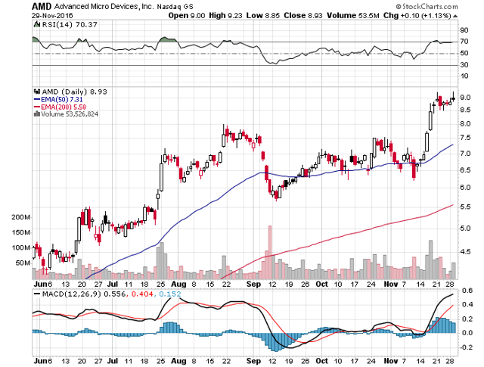Click the RSI(14) 70.37 label
Screen dimensions: 484x367
click(x=70, y=24)
